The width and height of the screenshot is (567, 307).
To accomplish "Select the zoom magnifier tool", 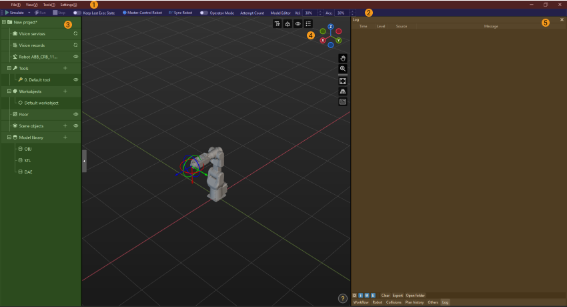I will (x=342, y=68).
